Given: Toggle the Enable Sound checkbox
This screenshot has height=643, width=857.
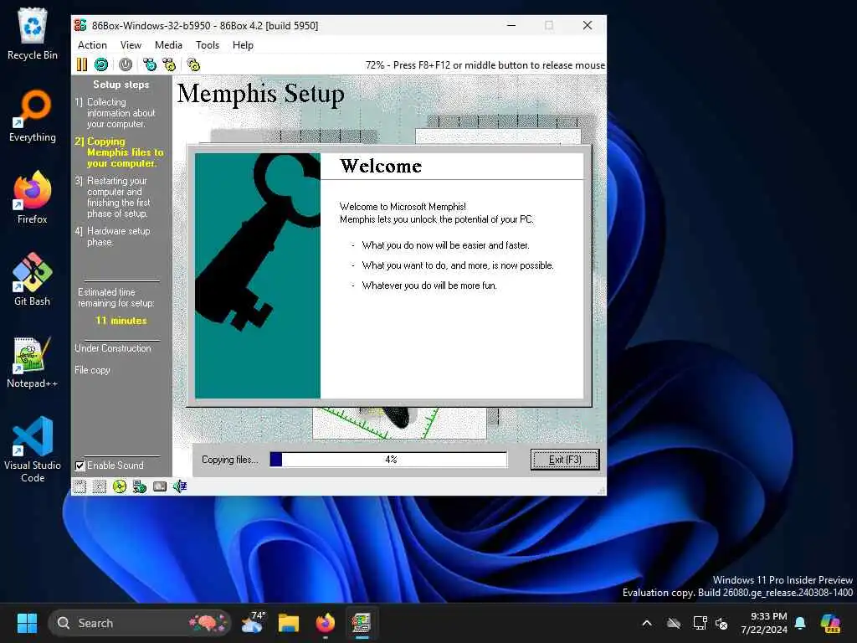Looking at the screenshot, I should pos(80,466).
